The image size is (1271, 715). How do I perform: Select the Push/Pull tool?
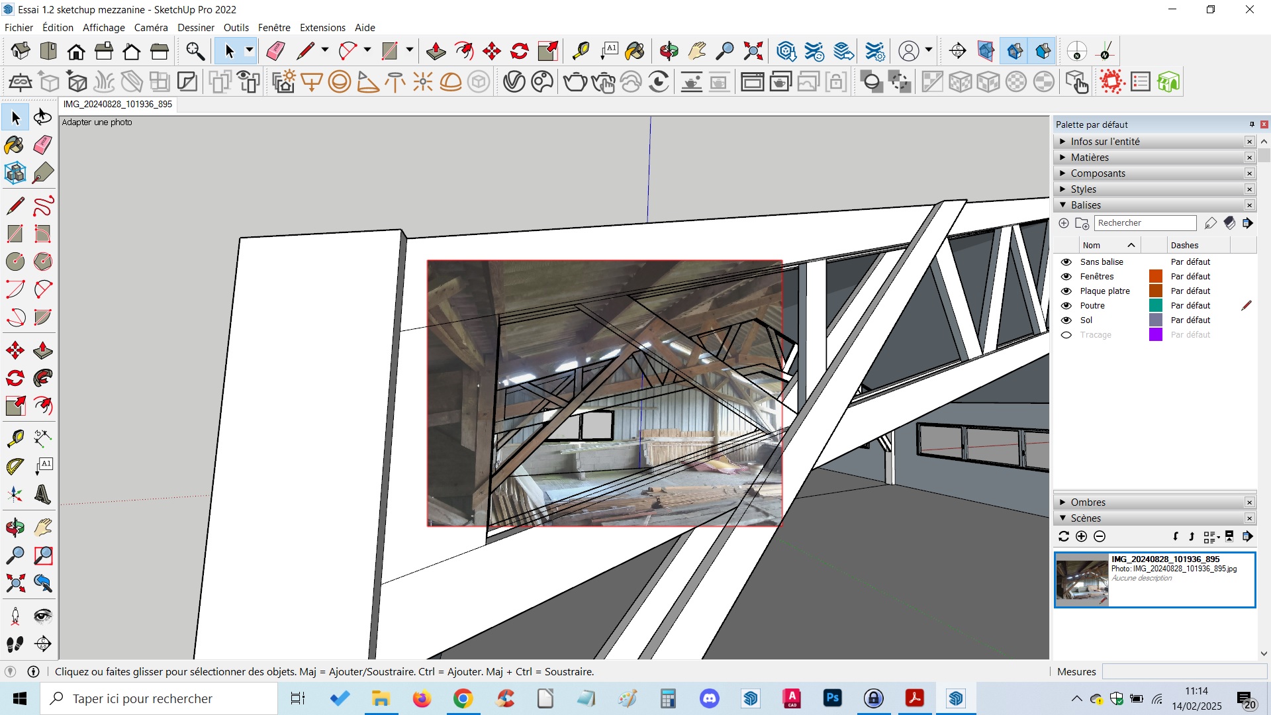tap(43, 350)
